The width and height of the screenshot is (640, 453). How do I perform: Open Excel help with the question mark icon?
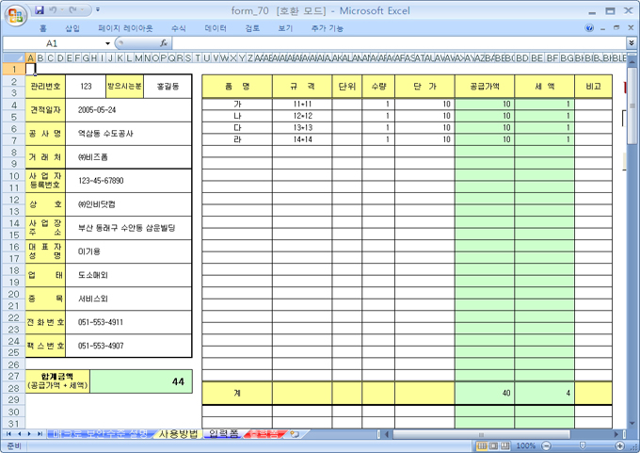589,27
